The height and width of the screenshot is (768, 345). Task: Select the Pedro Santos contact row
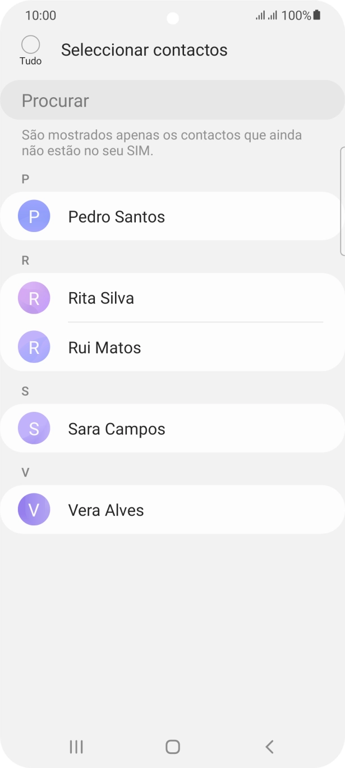coord(168,216)
